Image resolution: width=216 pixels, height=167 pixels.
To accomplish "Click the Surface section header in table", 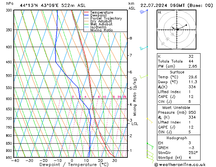I will [x=177, y=72].
